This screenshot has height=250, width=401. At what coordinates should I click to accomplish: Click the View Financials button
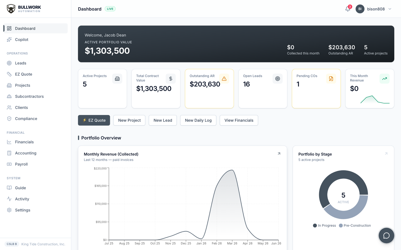[x=239, y=120]
